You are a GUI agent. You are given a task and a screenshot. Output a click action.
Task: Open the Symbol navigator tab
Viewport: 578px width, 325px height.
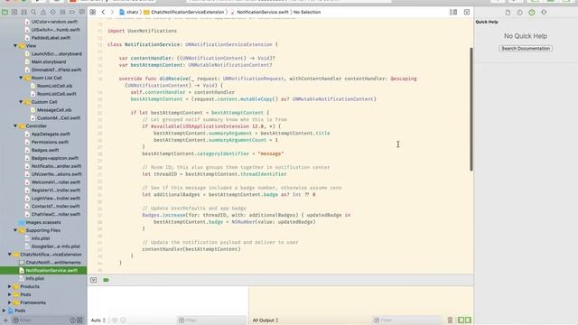click(x=24, y=12)
